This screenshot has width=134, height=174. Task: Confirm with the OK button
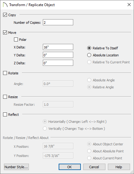[70, 167]
